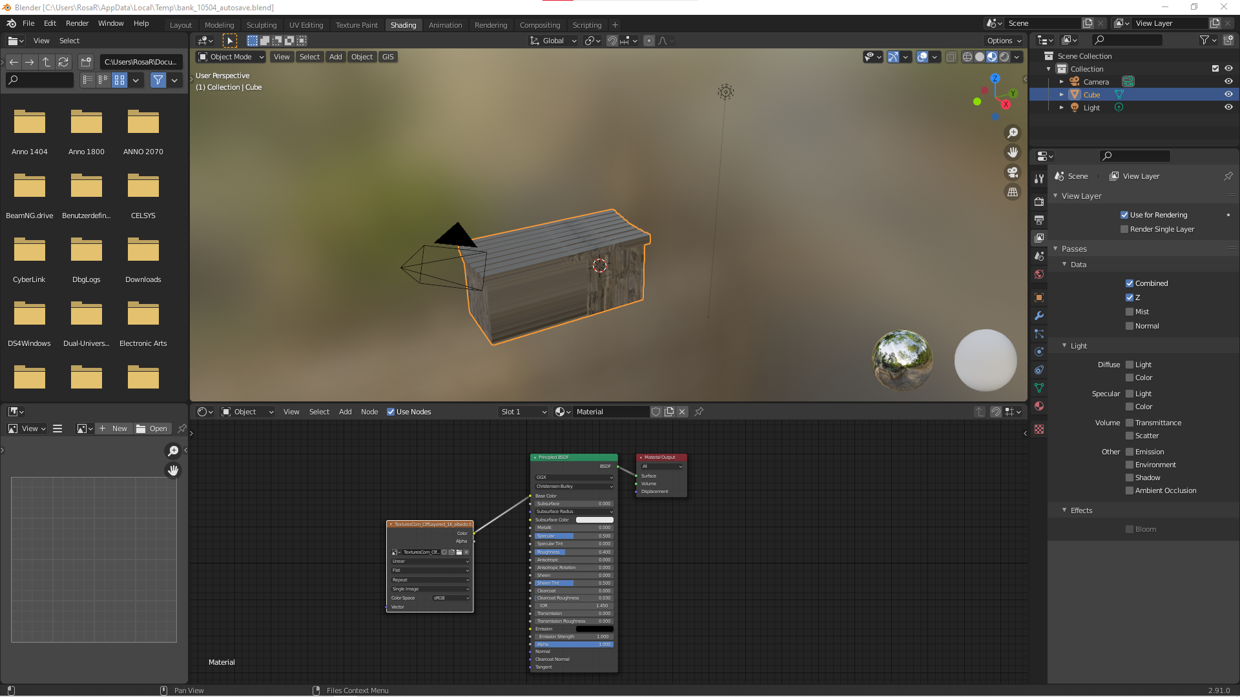This screenshot has width=1240, height=697.
Task: Click the pan hand icon in viewport
Action: point(1013,152)
